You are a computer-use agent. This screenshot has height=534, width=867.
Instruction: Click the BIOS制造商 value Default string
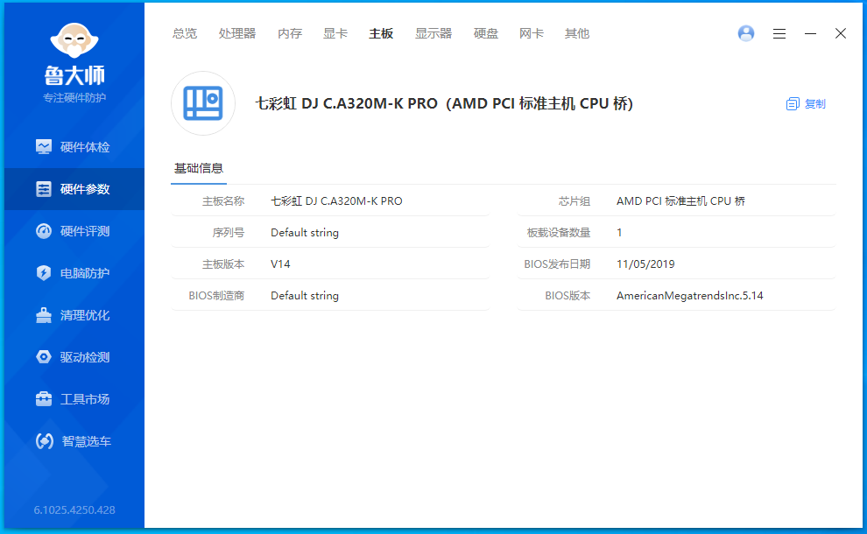(x=305, y=296)
